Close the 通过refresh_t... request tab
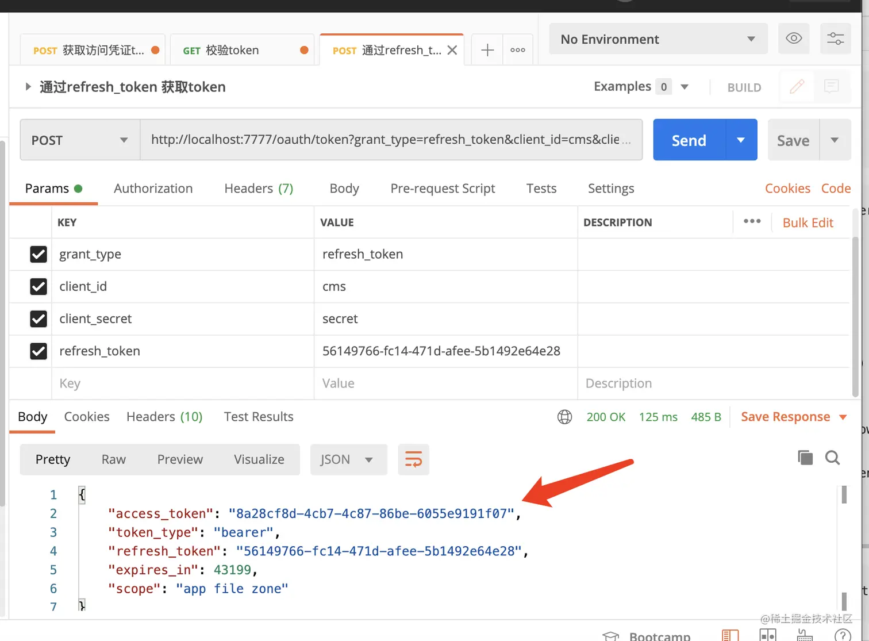The image size is (869, 641). (x=452, y=50)
